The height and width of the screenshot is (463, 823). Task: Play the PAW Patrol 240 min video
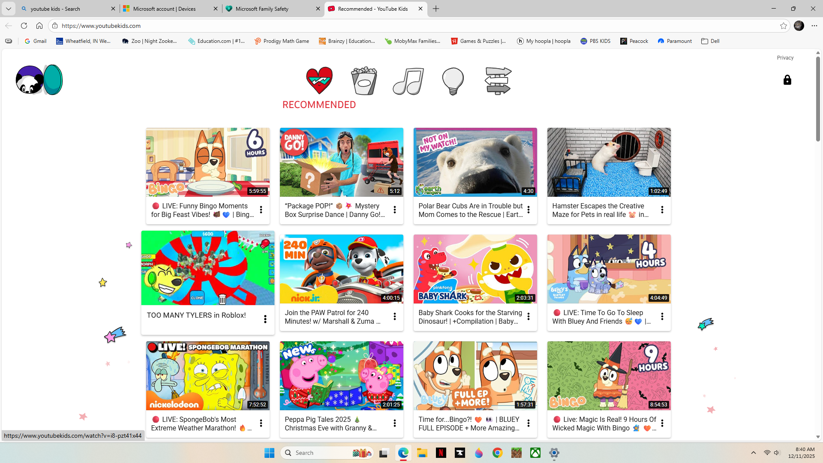(341, 269)
